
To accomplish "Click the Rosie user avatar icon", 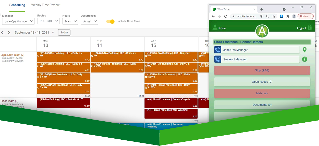I will coord(215,27).
